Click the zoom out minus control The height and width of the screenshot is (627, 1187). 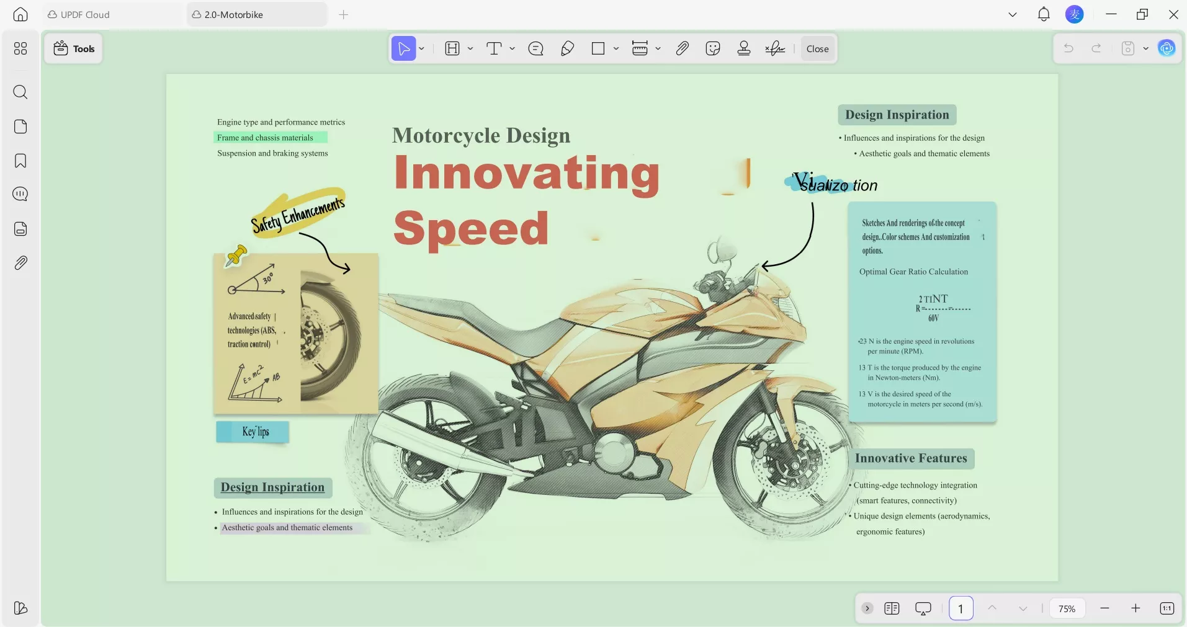point(1105,609)
